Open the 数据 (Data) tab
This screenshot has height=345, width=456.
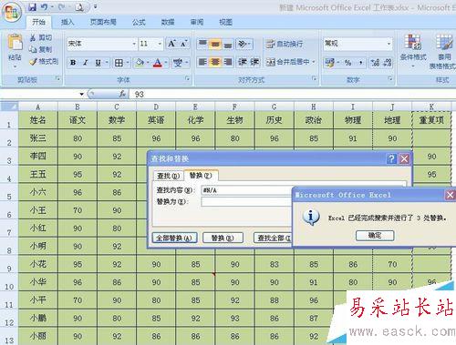coord(168,22)
